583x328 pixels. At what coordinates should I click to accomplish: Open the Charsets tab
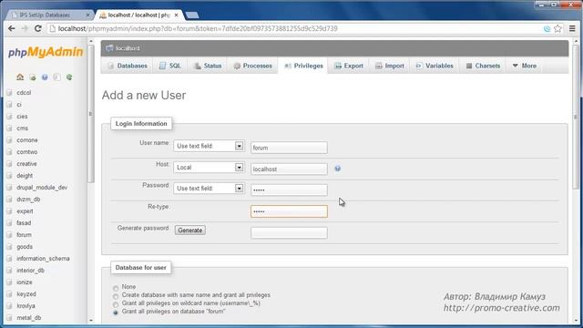coord(483,66)
